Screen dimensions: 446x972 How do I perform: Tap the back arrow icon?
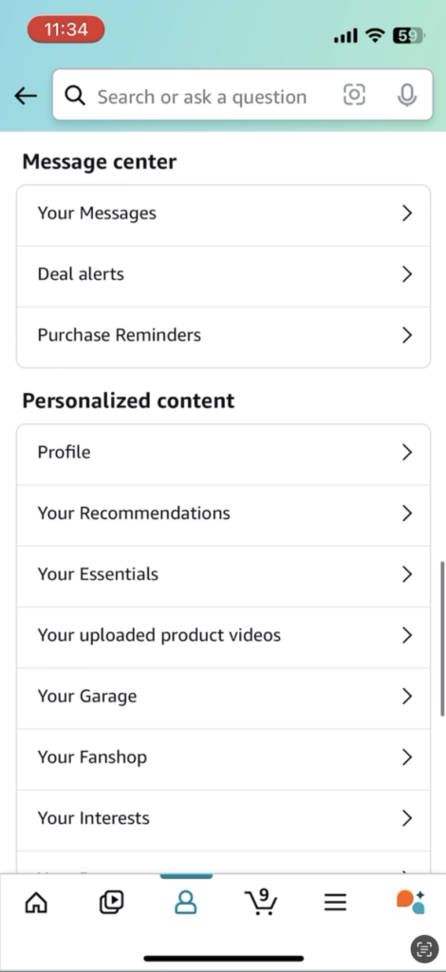tap(26, 96)
